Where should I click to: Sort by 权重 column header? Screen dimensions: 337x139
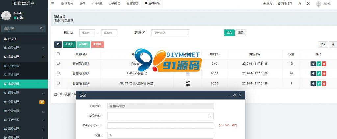[x=291, y=54]
